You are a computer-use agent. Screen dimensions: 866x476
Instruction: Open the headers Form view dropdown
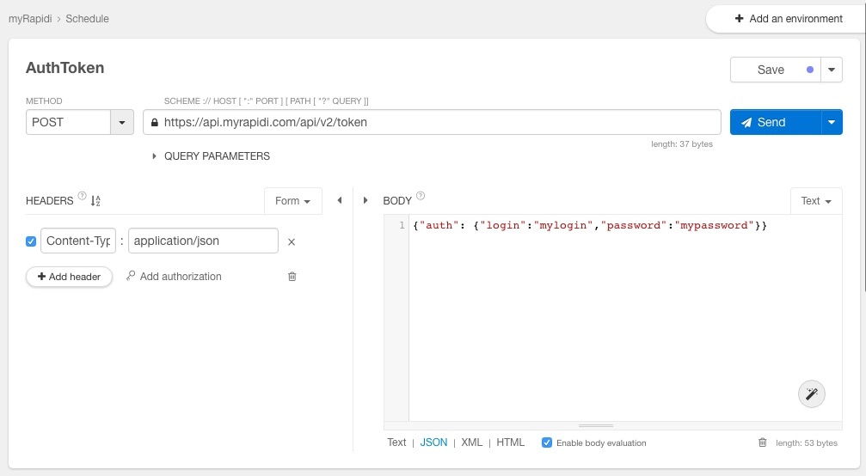pos(292,201)
